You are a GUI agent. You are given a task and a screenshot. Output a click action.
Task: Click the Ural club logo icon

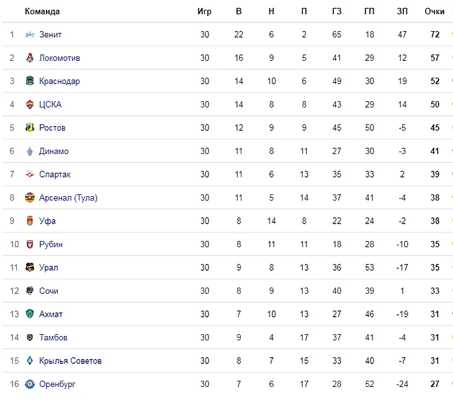click(30, 268)
